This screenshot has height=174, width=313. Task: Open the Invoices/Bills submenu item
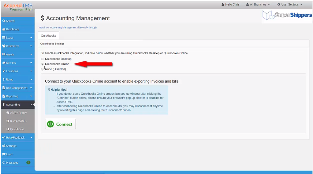pyautogui.click(x=18, y=121)
